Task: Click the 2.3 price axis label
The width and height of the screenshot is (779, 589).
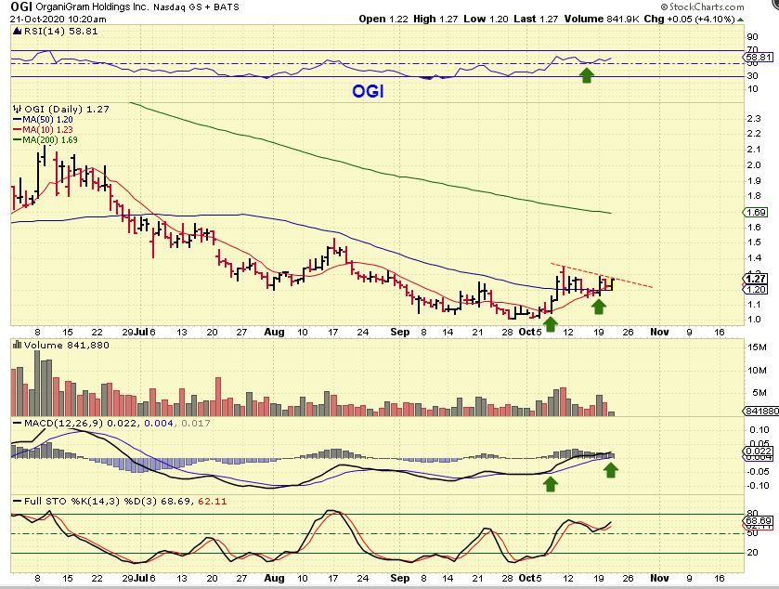Action: (x=754, y=118)
